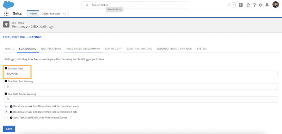
Task: Click the Due Date Red Warning field
Action: point(141,86)
